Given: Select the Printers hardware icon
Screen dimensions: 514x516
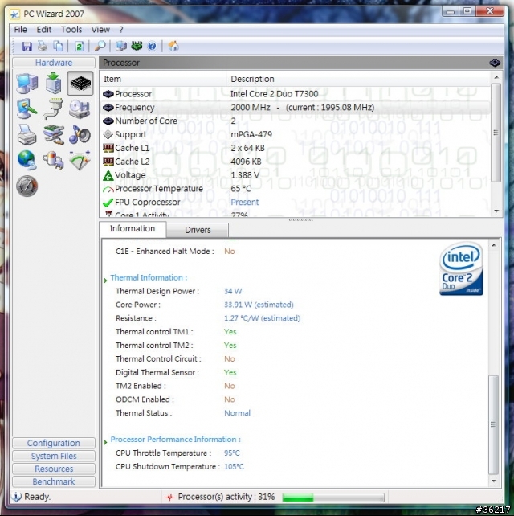Looking at the screenshot, I should [27, 134].
